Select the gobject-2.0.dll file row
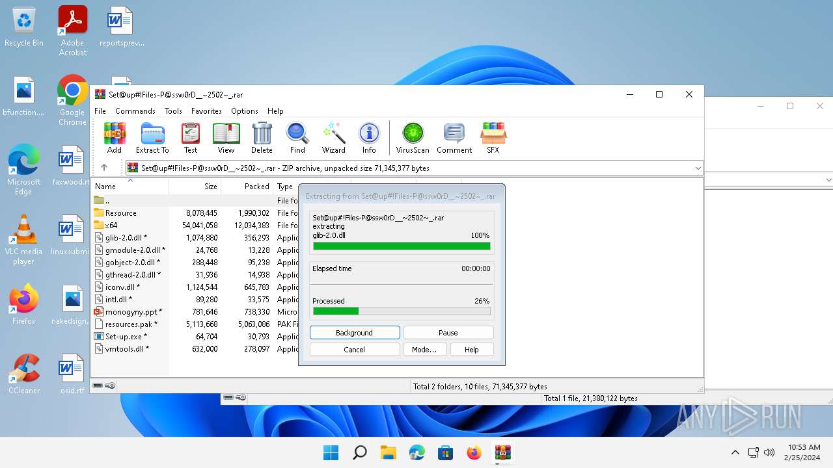Image resolution: width=833 pixels, height=468 pixels. pyautogui.click(x=195, y=262)
